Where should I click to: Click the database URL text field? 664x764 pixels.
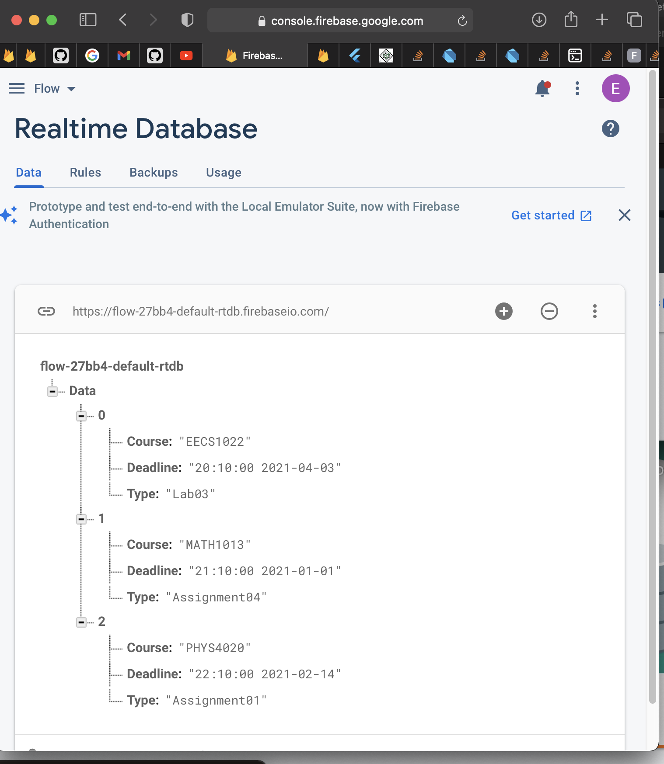pos(201,311)
